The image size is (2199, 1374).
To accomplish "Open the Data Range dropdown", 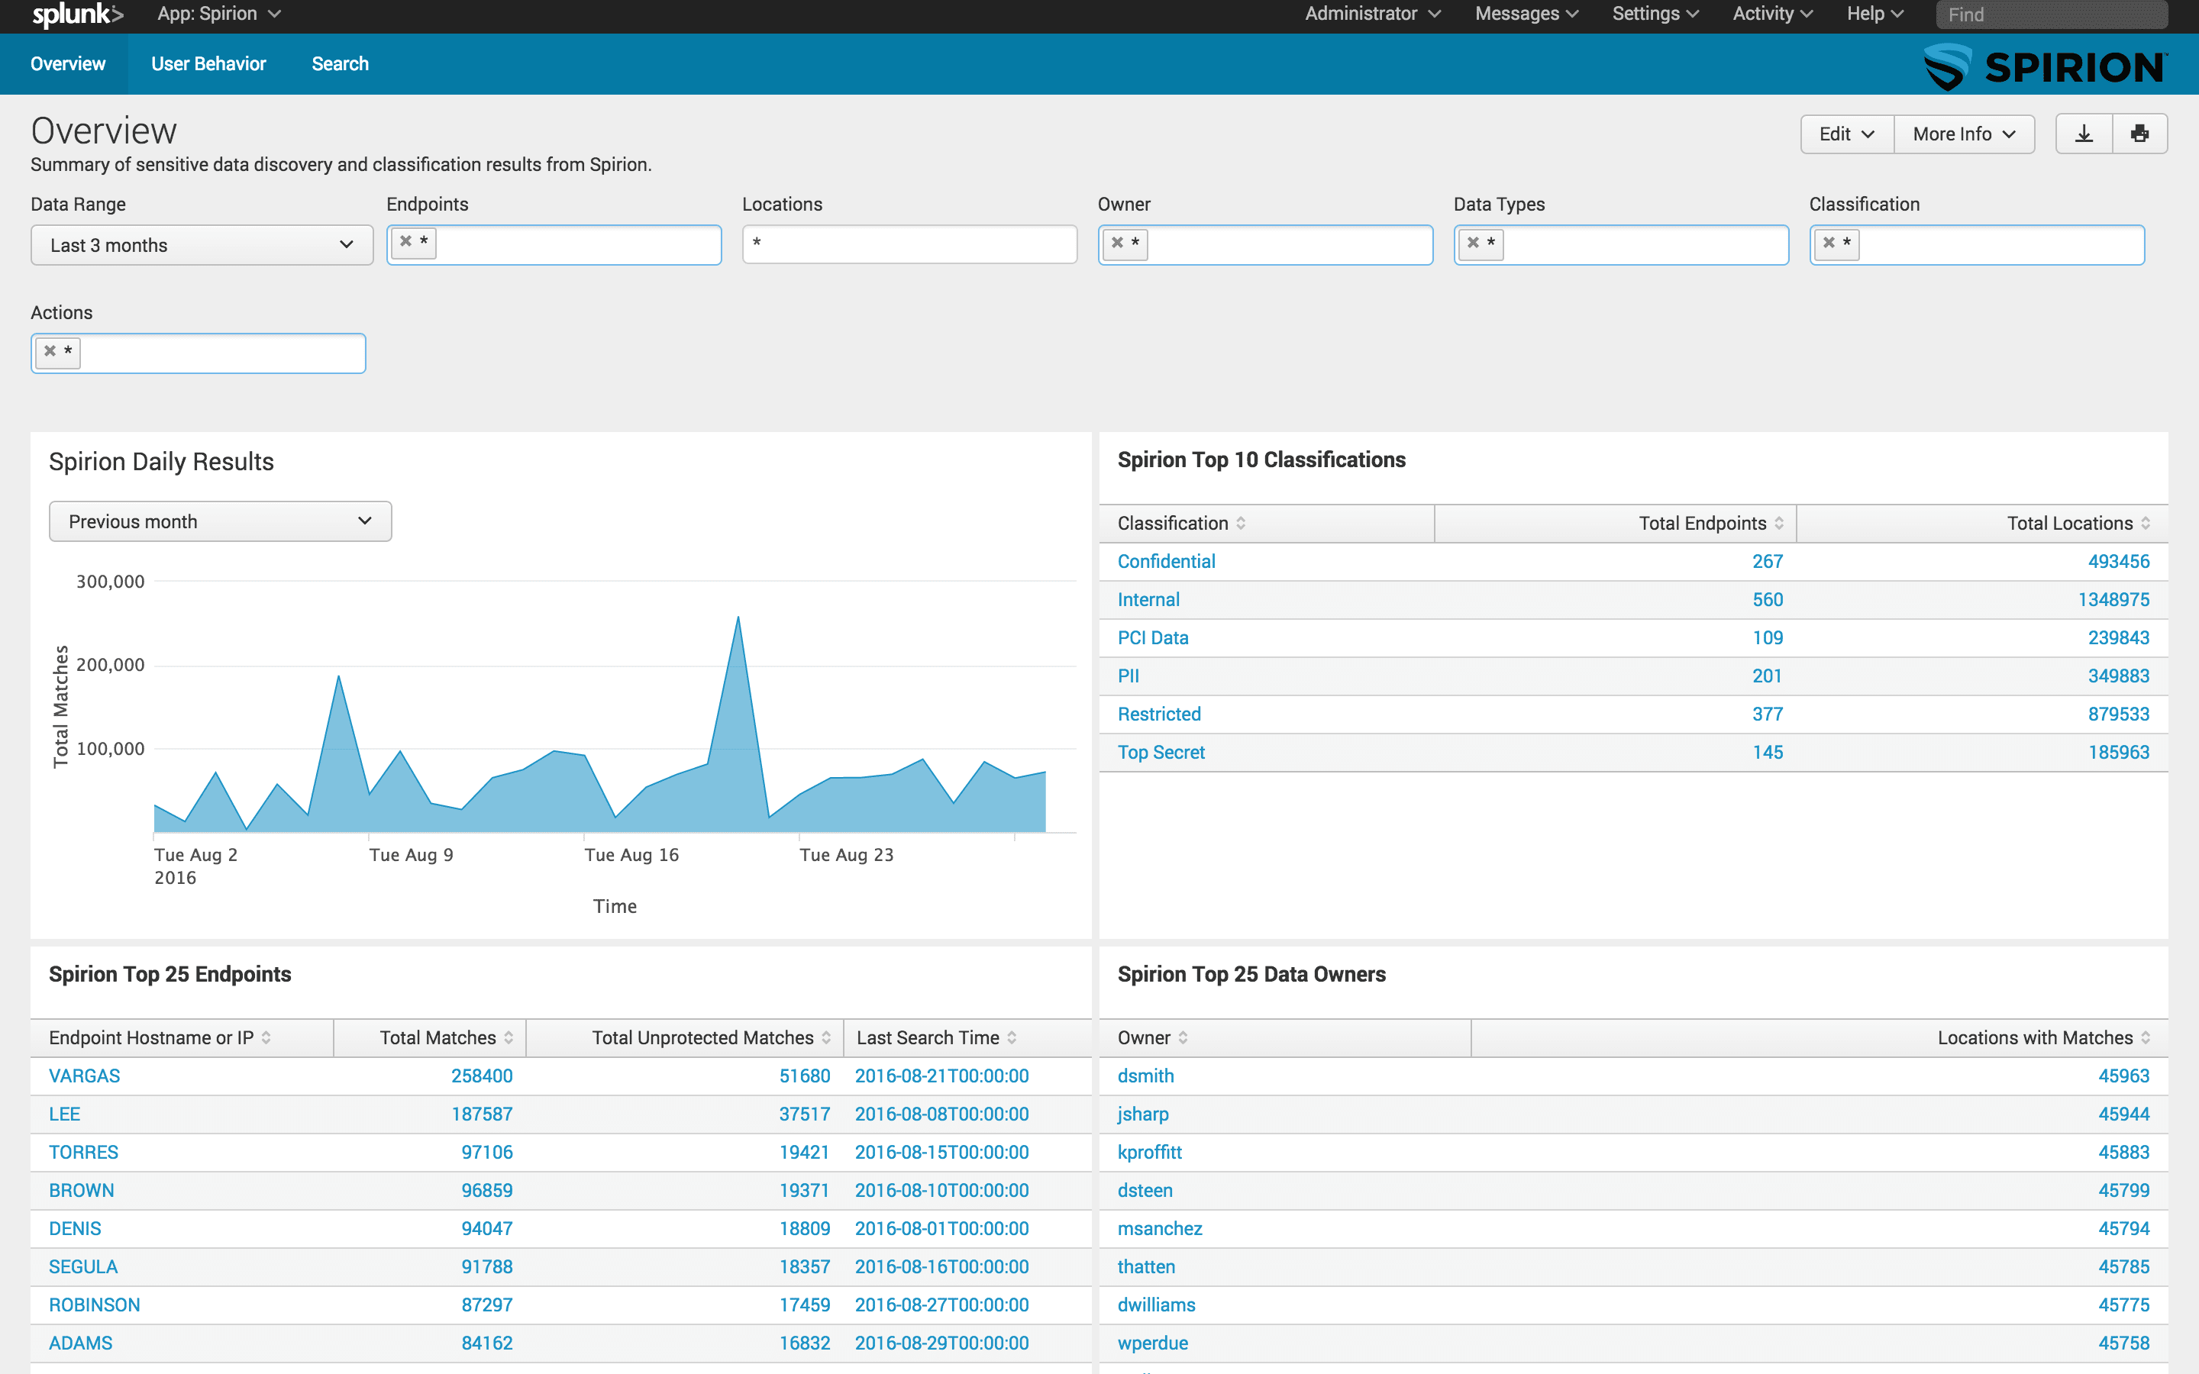I will click(x=202, y=245).
